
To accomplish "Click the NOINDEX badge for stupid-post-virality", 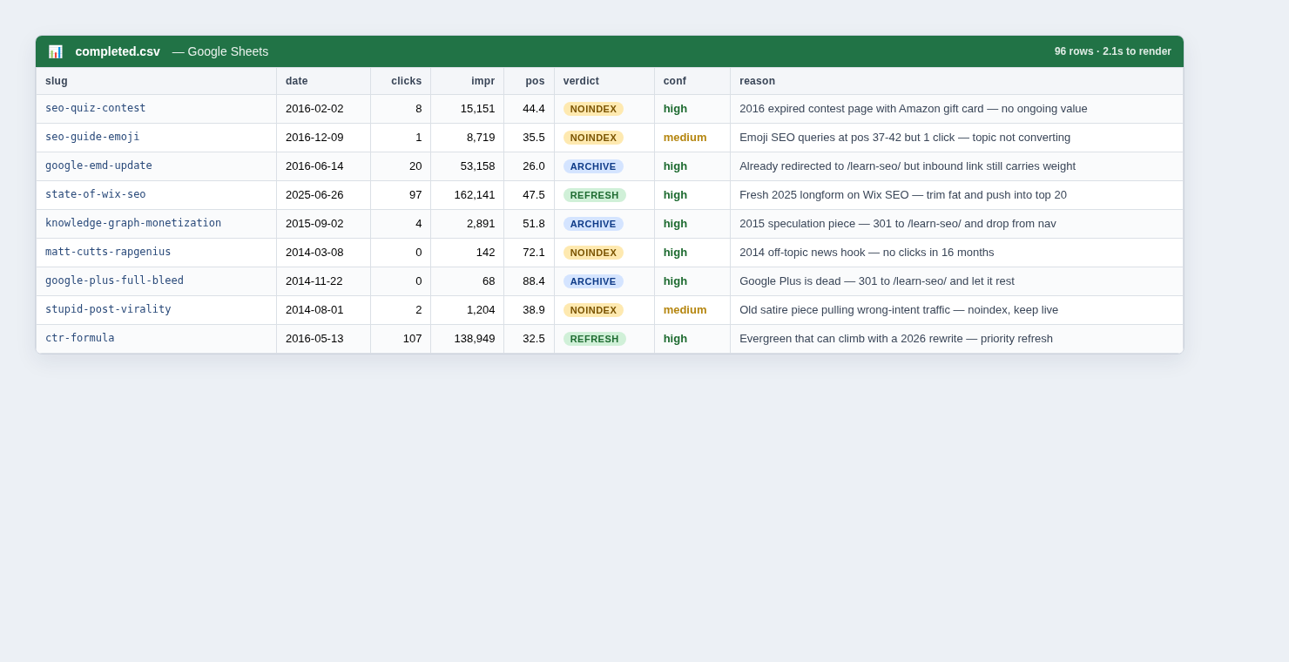I will point(593,310).
